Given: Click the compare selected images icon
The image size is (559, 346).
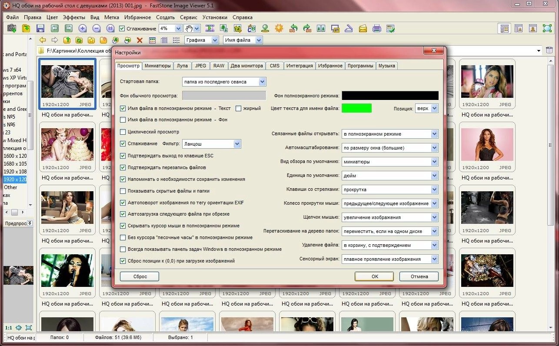Looking at the screenshot, I should pyautogui.click(x=321, y=28).
